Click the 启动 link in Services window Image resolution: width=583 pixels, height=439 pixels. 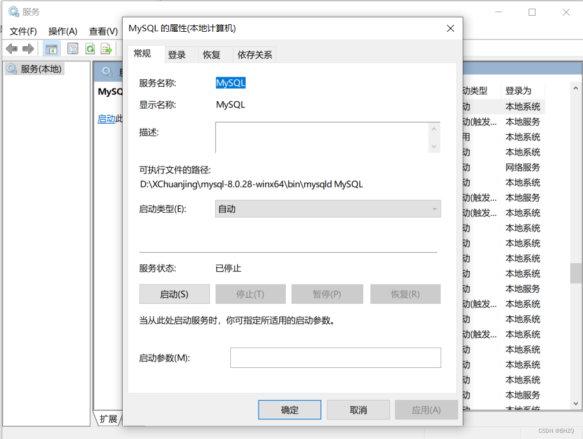(106, 119)
